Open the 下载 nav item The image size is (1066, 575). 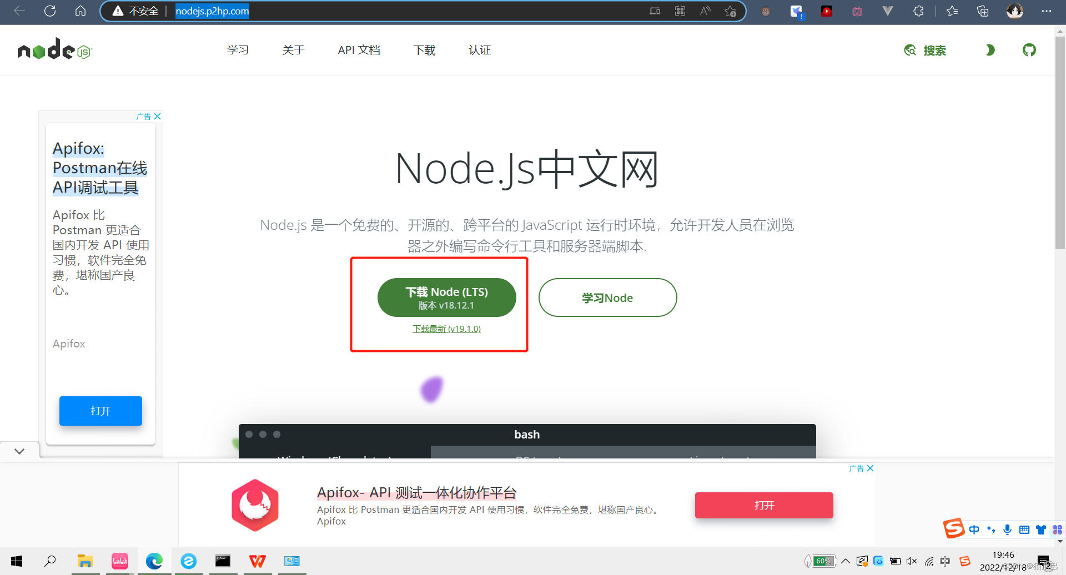[424, 50]
